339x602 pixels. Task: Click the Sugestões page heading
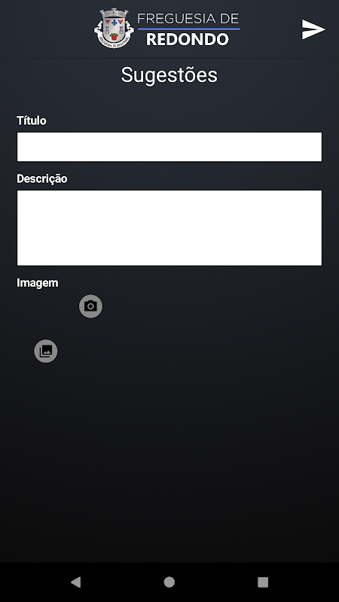[169, 74]
